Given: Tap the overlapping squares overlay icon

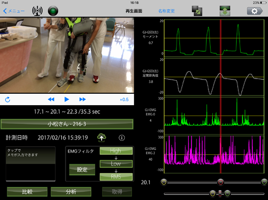Looking at the screenshot, I should [197, 11].
